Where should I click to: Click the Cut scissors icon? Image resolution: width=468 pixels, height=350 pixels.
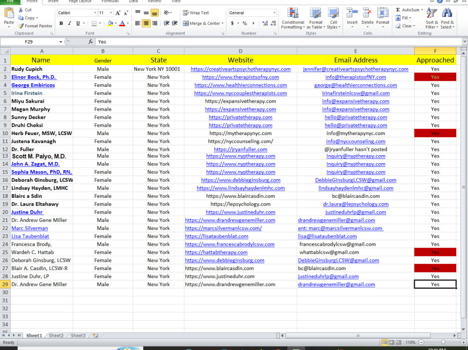coord(21,10)
